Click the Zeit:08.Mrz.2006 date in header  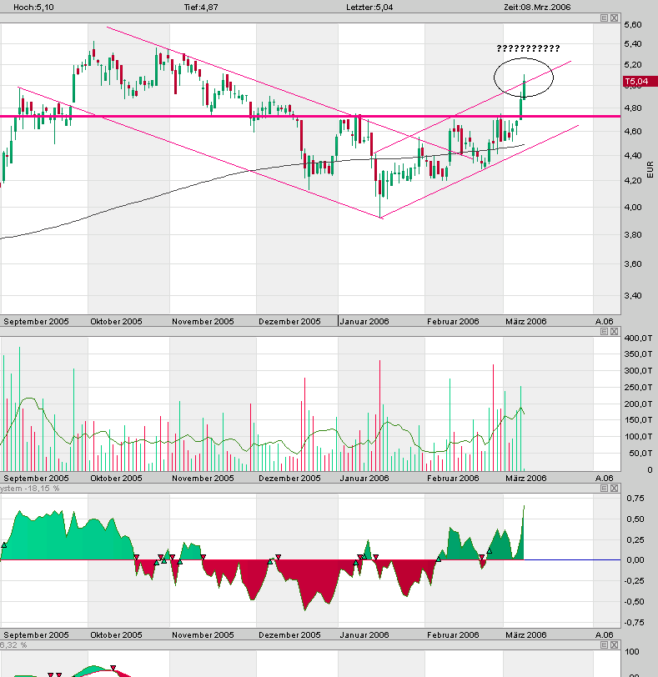[537, 7]
